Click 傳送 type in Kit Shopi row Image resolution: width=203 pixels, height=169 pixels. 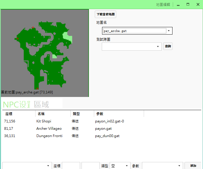pyautogui.click(x=75, y=121)
